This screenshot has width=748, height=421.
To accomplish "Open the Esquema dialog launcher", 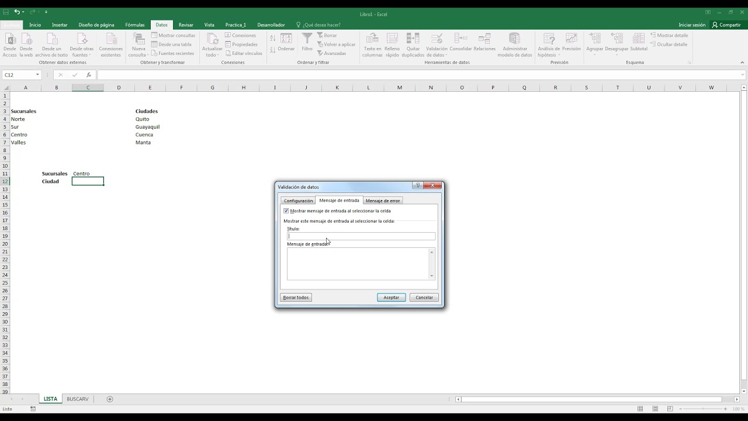I will tap(690, 63).
